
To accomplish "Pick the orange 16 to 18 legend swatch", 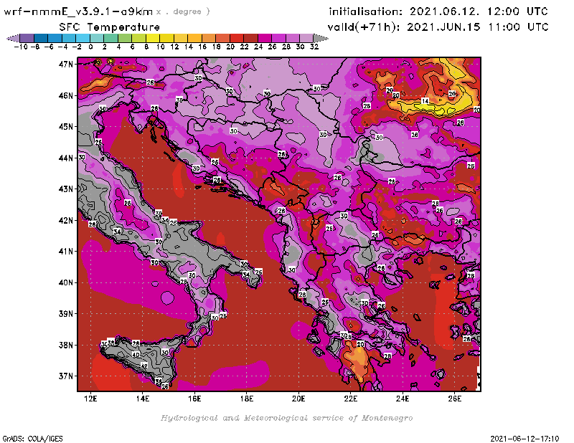I will tap(209, 38).
